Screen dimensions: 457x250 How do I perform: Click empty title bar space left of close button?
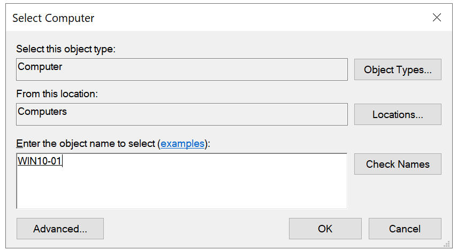[x=268, y=18]
